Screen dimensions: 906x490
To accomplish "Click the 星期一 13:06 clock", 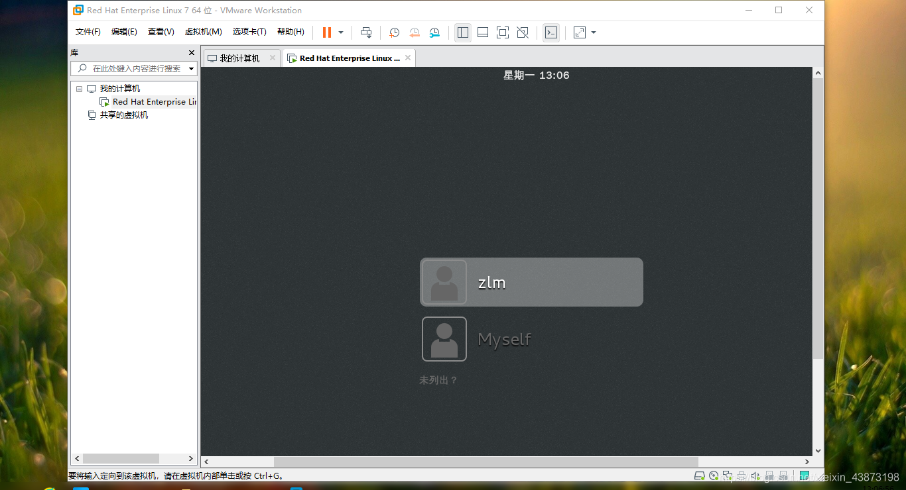I will click(536, 75).
